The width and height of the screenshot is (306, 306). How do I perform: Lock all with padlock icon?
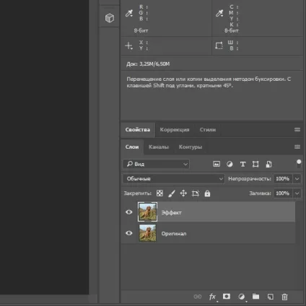[x=207, y=193]
